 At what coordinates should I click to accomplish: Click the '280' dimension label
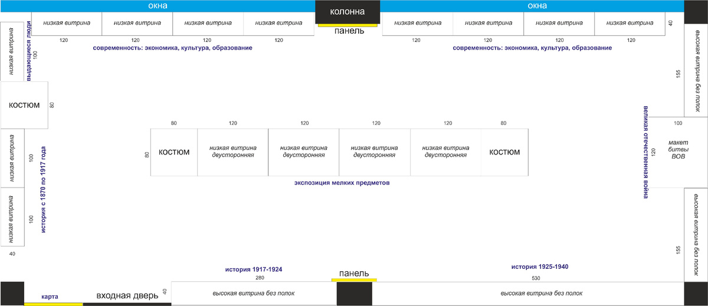point(260,277)
